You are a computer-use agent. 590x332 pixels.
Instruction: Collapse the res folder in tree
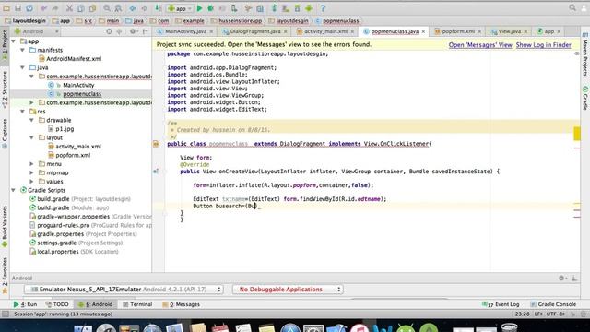tap(22, 111)
